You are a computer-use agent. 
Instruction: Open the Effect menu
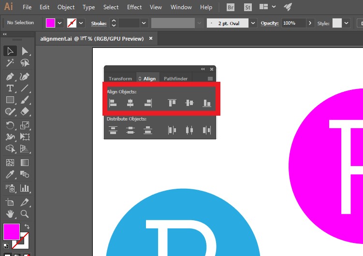point(134,7)
